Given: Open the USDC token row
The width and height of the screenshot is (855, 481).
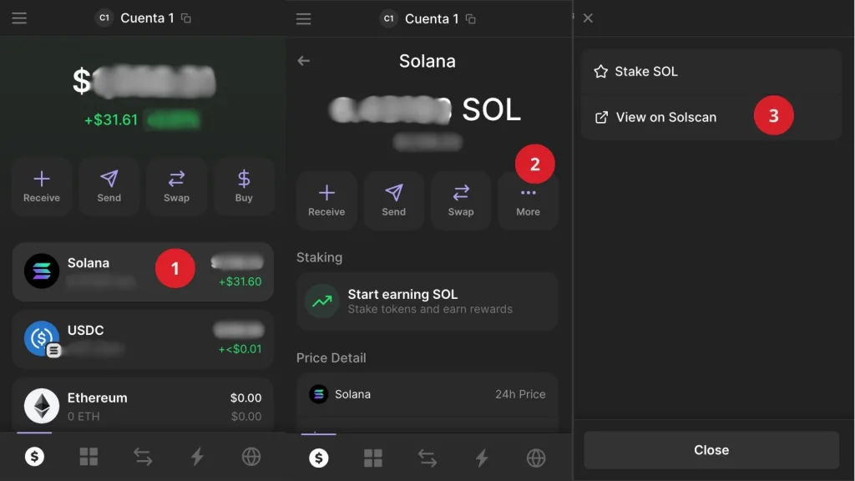Looking at the screenshot, I should click(143, 339).
